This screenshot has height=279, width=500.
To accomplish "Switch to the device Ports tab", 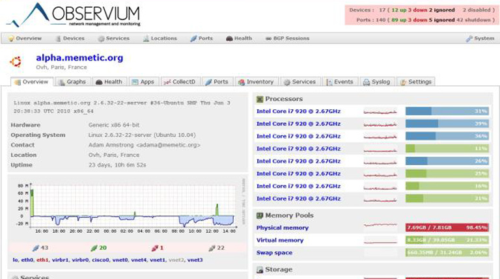I will pyautogui.click(x=217, y=82).
